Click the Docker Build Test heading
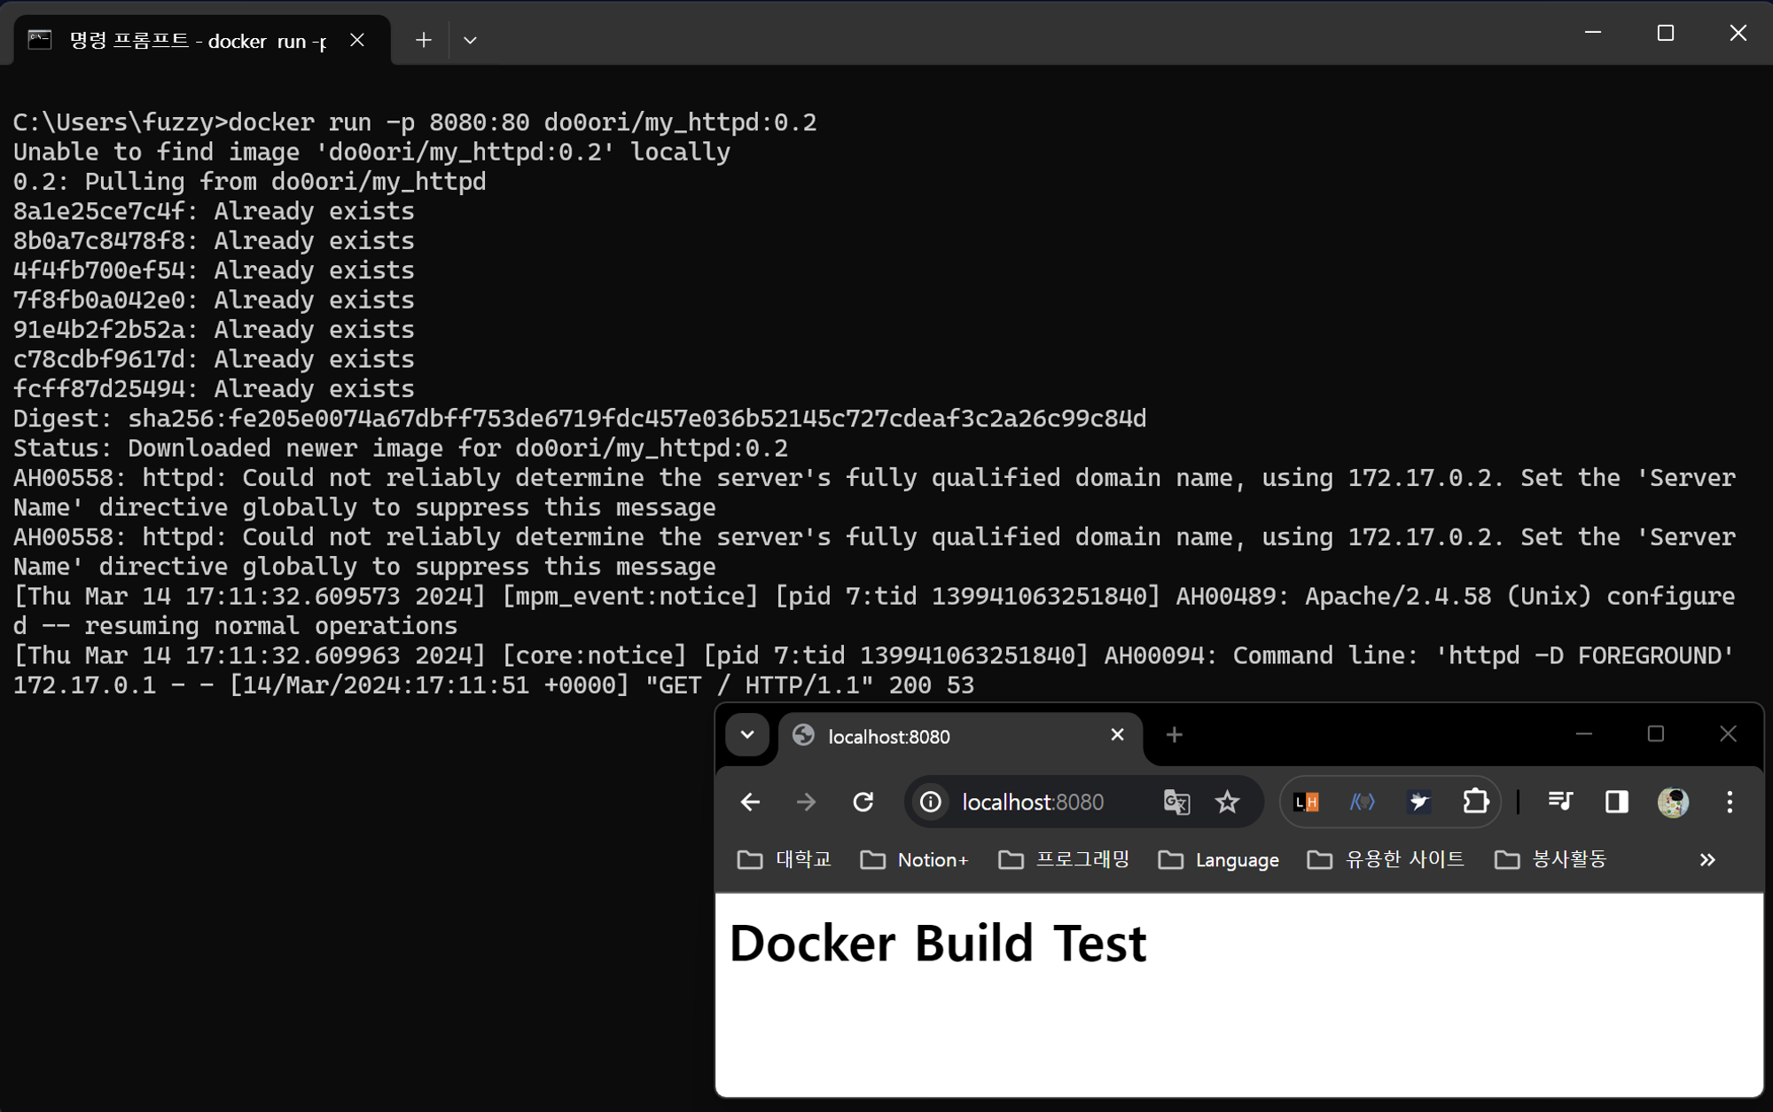Screen dimensions: 1773x1112 937,943
